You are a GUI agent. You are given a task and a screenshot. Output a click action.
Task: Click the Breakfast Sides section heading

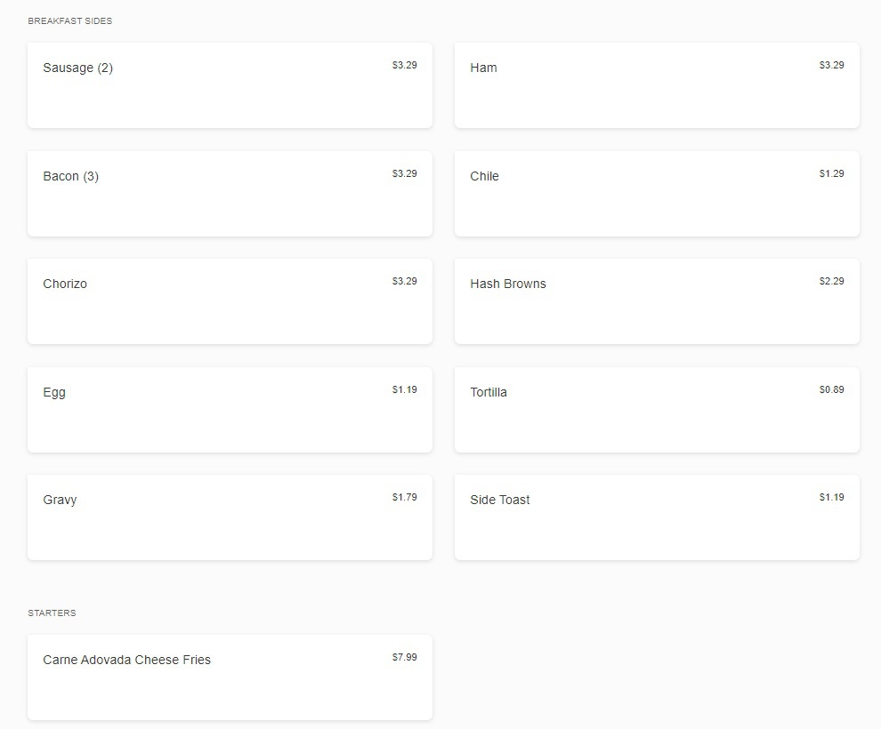[x=70, y=20]
